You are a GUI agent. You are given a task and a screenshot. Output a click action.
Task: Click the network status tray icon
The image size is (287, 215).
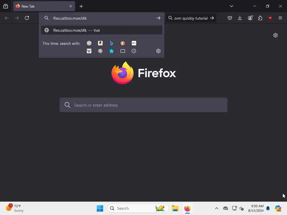tap(234, 208)
